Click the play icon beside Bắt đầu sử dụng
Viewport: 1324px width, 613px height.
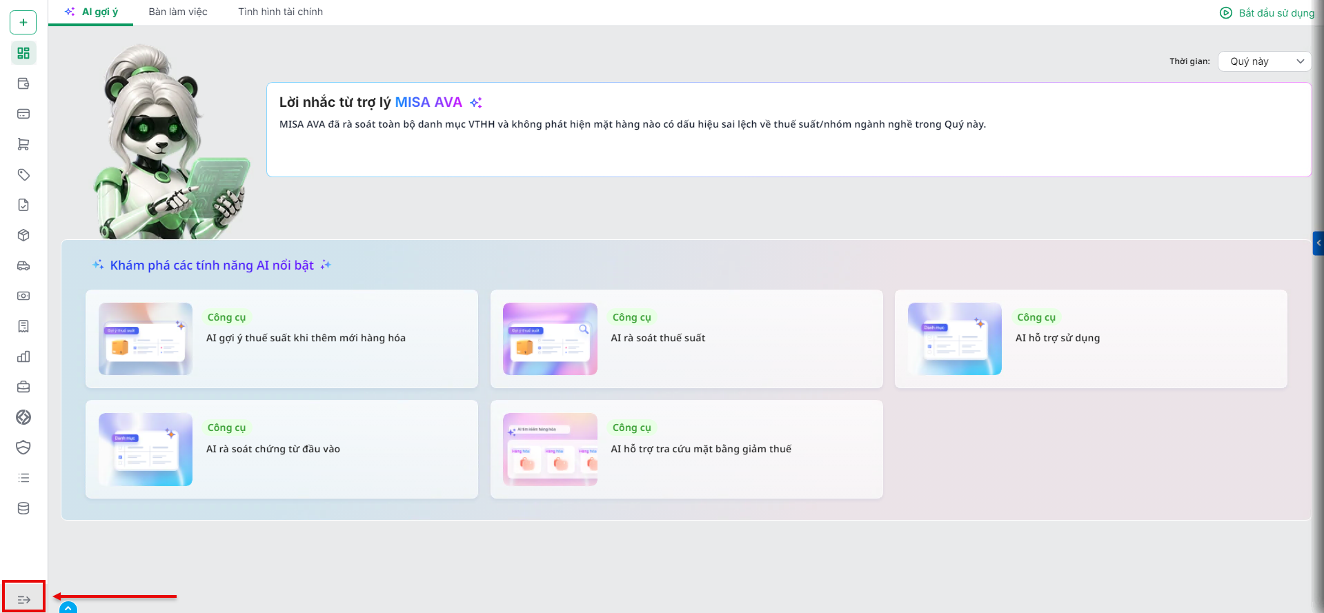(x=1226, y=12)
